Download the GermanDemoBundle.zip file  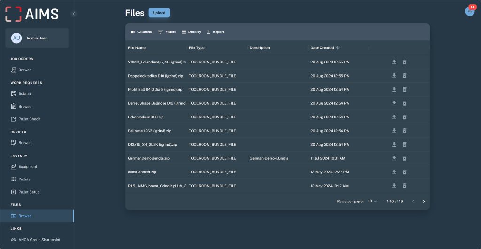point(394,158)
